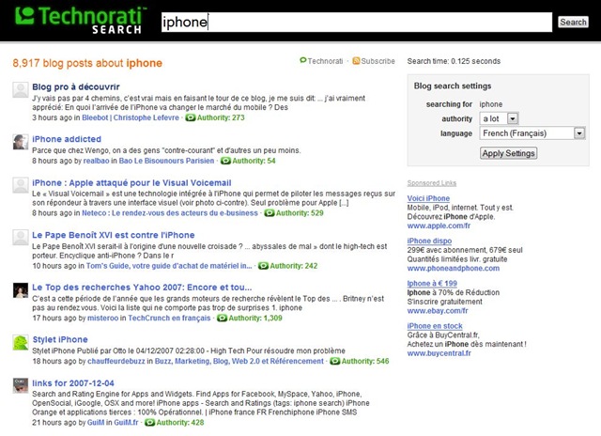
Task: Open the www.apple.com/fr ad URL
Action: (x=439, y=226)
